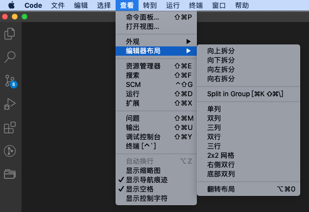Open the Run and Debug icon
Viewport: 309px width, 212px height.
tap(10, 104)
